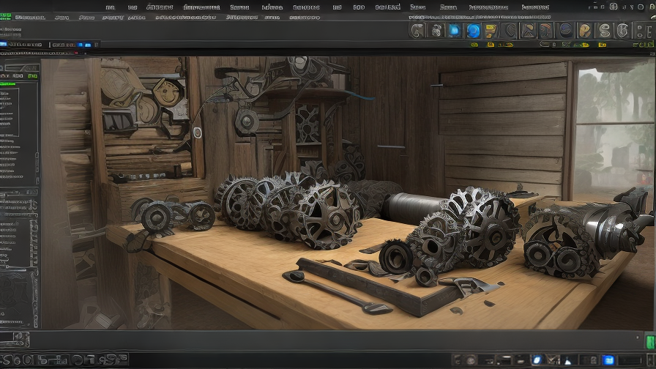Click the two-dot icon at toolbar end

pyautogui.click(x=639, y=31)
